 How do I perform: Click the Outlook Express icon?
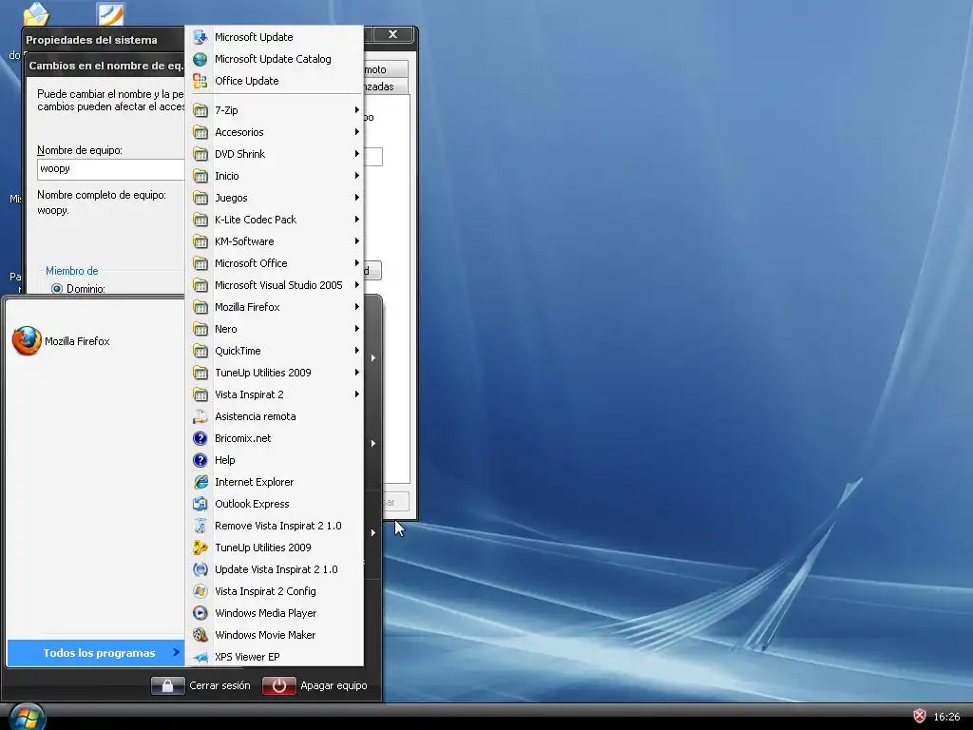point(200,504)
